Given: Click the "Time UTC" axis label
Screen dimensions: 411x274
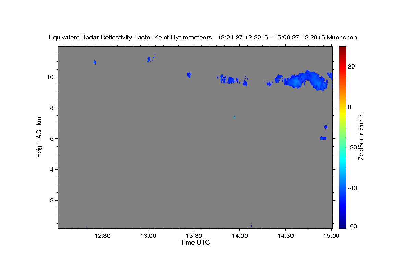Looking at the screenshot, I should [195, 242].
